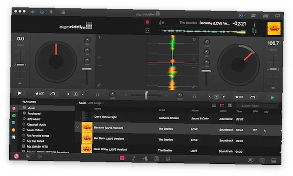This screenshot has height=176, width=293.
Task: Click the iTunes icon in bottom-left corner
Action: point(16,156)
